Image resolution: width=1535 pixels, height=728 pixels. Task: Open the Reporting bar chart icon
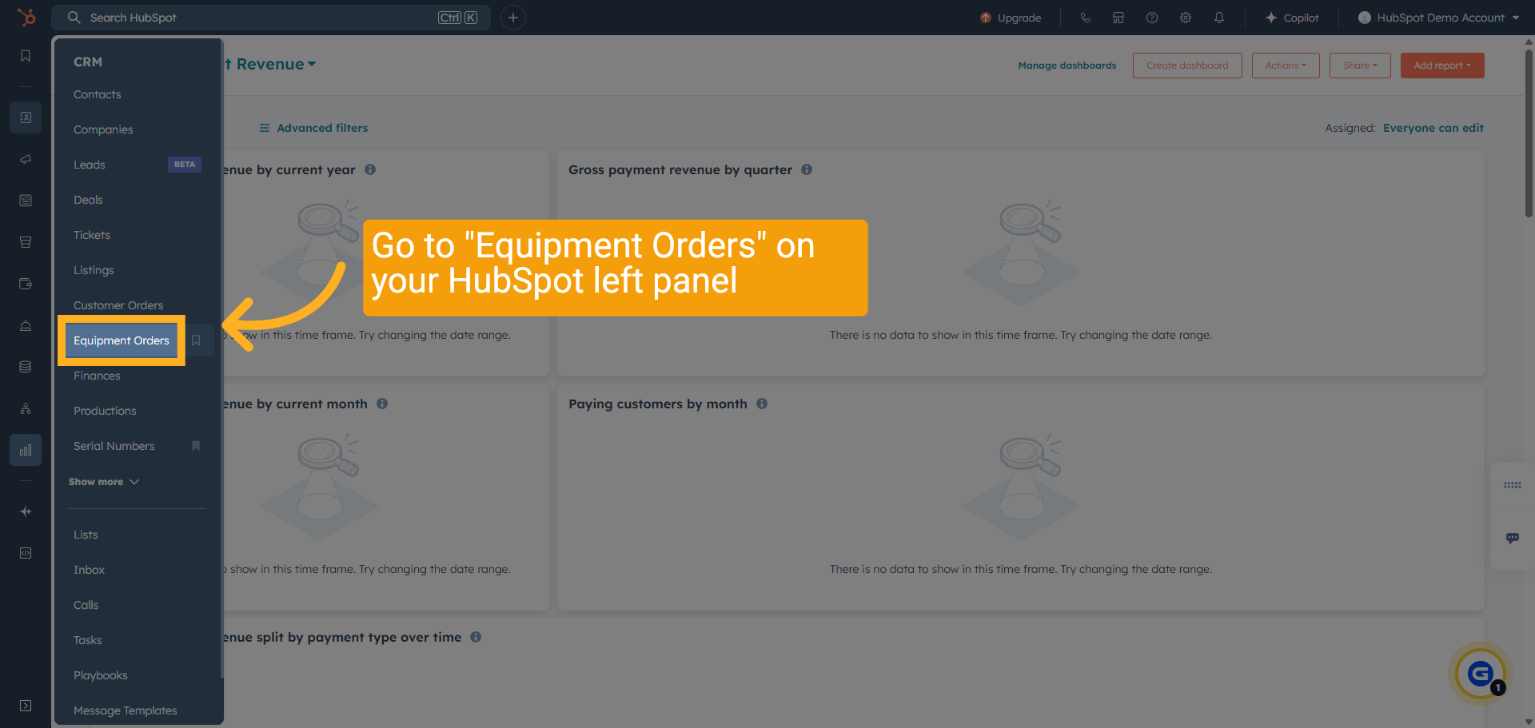click(26, 450)
